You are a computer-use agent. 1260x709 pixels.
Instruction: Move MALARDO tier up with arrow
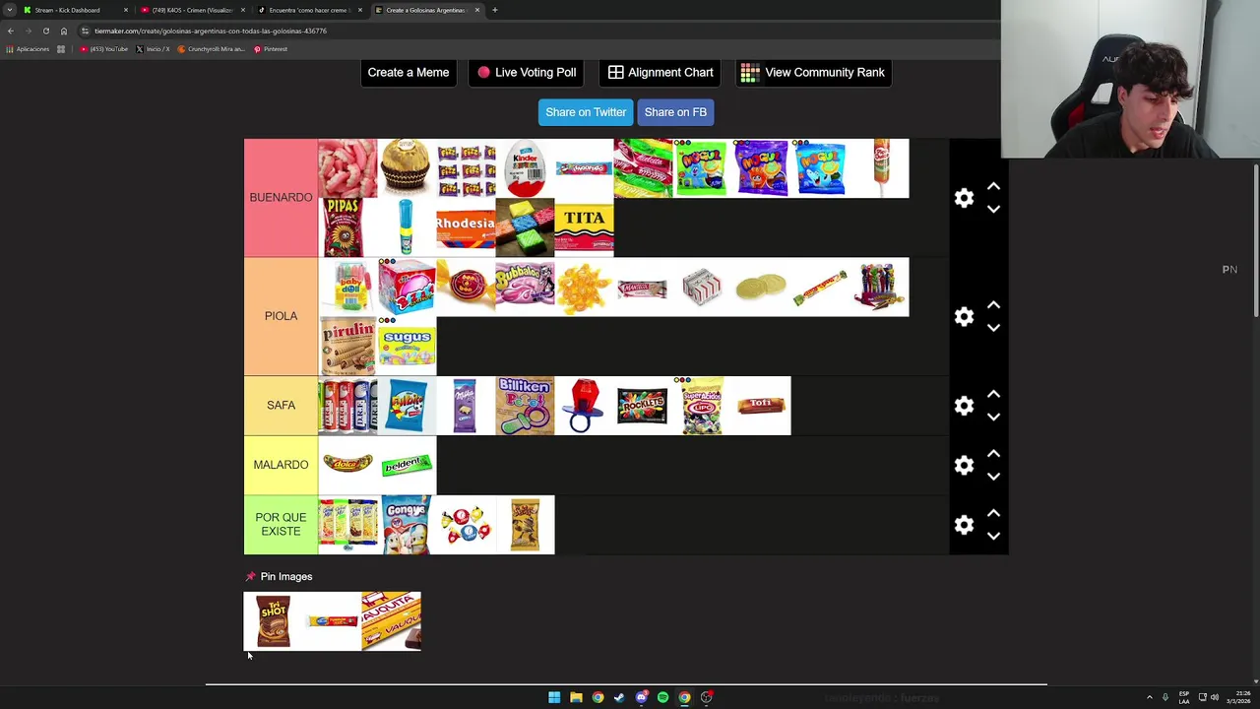[993, 453]
